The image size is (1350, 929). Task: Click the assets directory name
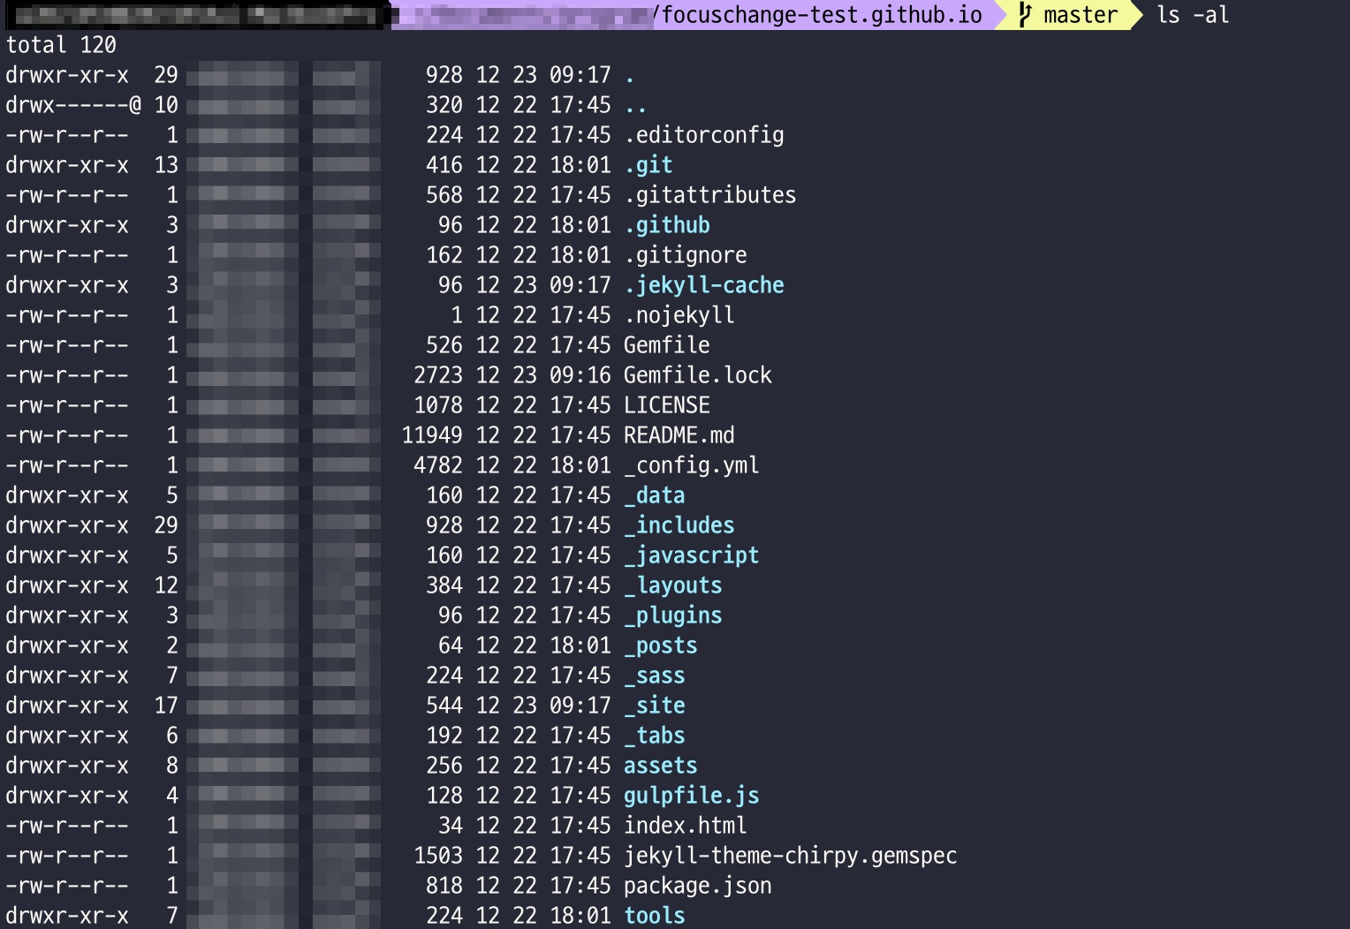660,766
